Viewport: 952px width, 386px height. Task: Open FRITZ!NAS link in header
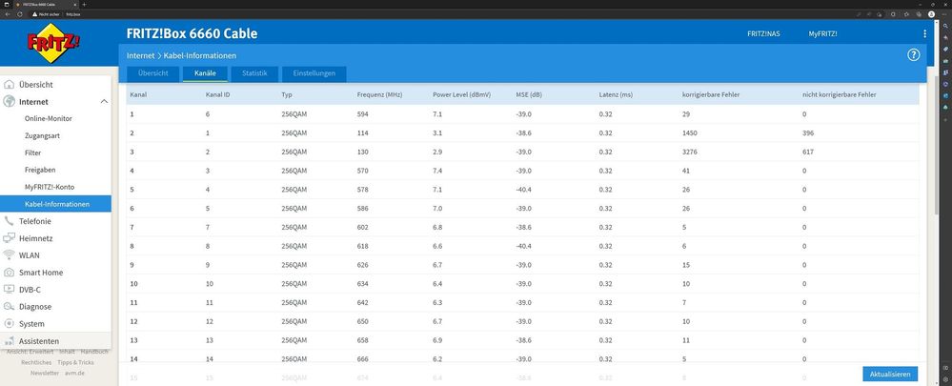[763, 34]
